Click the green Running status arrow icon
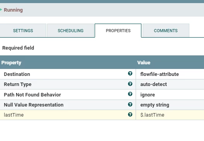Image resolution: width=204 pixels, height=141 pixels. coord(1,10)
